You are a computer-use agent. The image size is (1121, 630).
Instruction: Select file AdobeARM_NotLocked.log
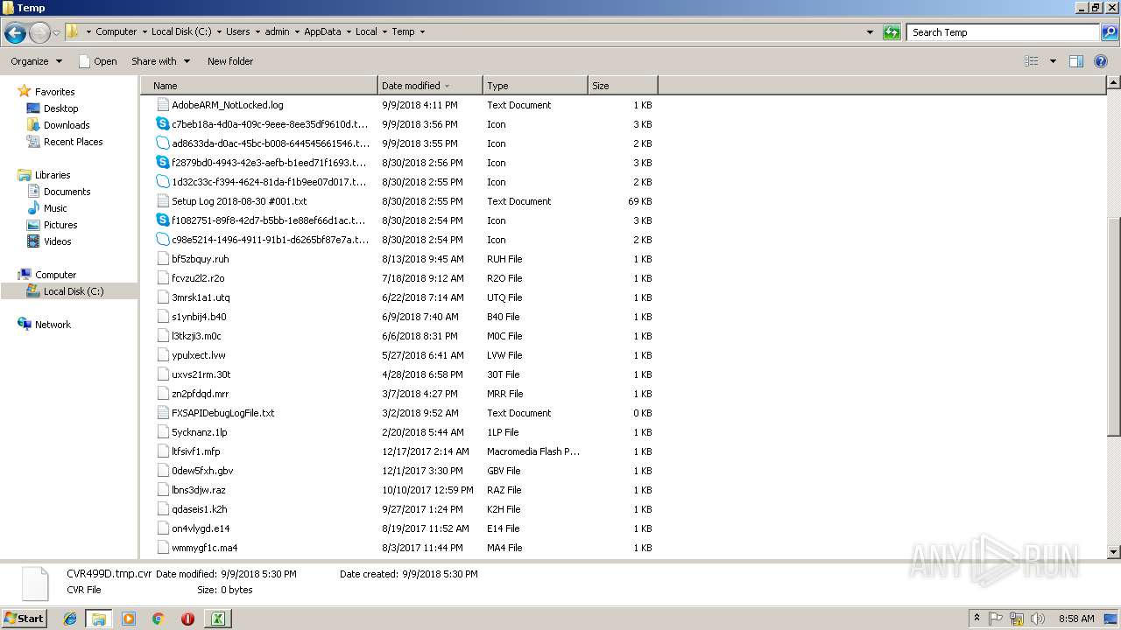(x=228, y=105)
